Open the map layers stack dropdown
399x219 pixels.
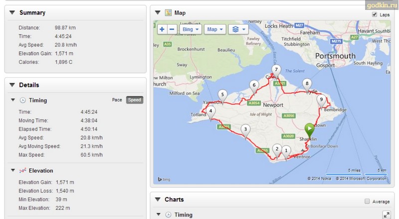pyautogui.click(x=238, y=29)
